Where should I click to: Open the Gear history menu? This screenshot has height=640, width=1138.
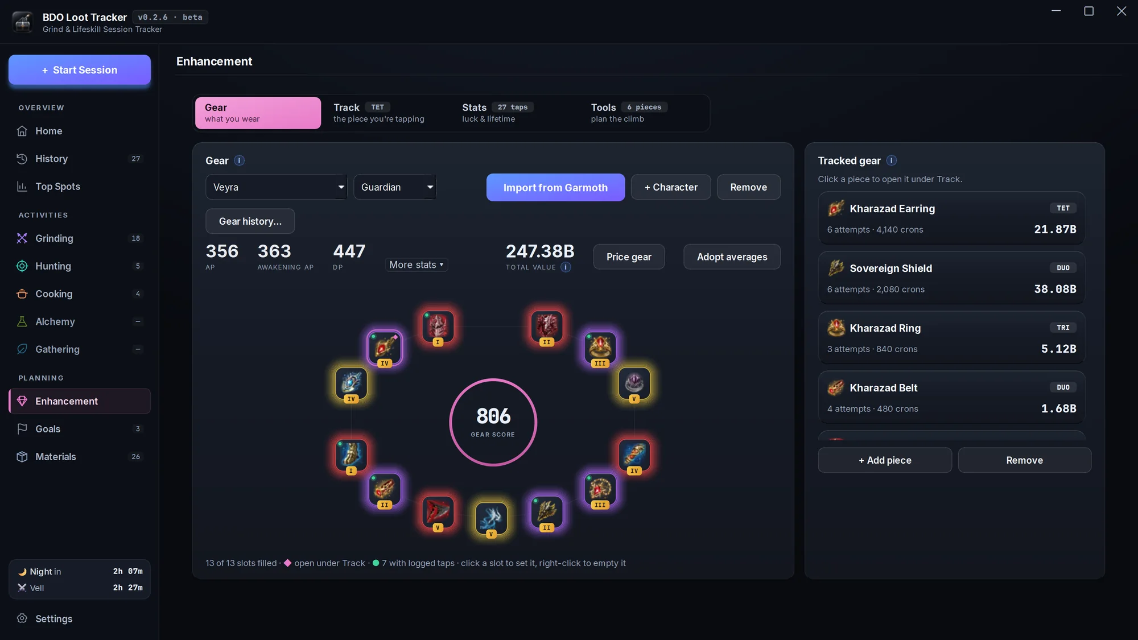250,221
